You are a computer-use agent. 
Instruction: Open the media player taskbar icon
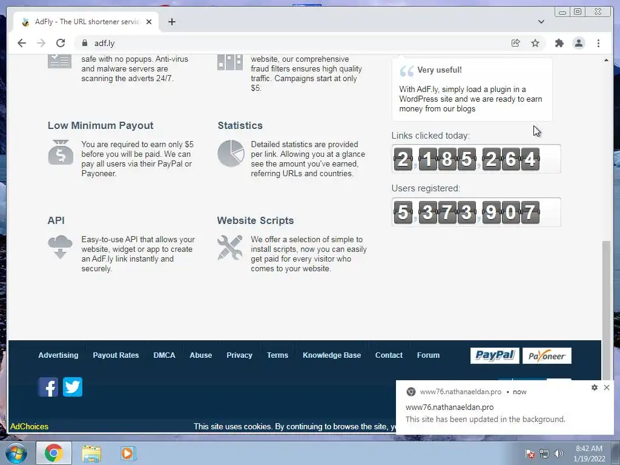128,453
